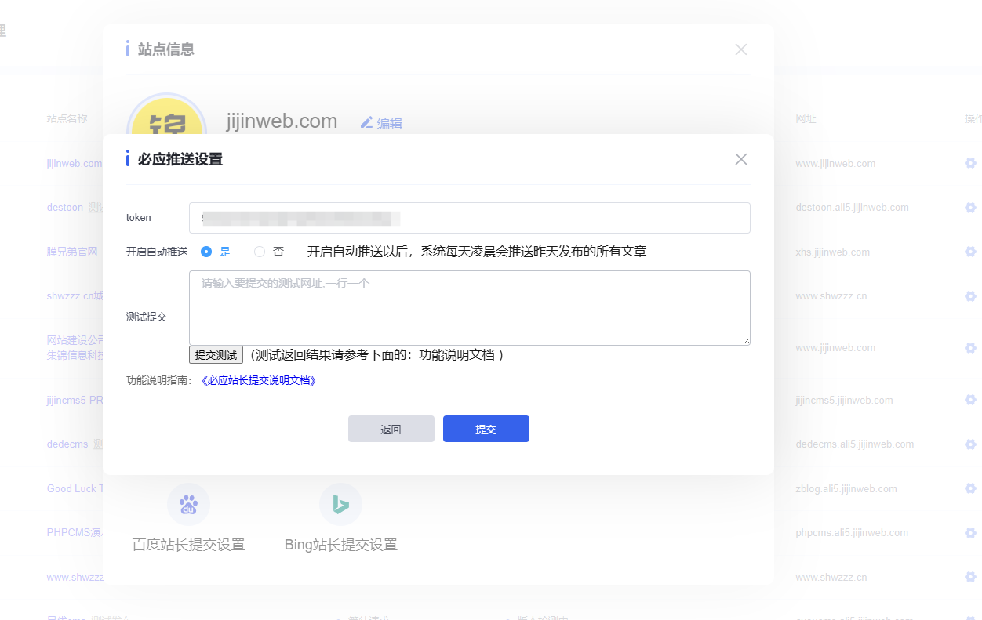Click URL destoon.ali5.jijinweb.com in table

pyautogui.click(x=852, y=208)
